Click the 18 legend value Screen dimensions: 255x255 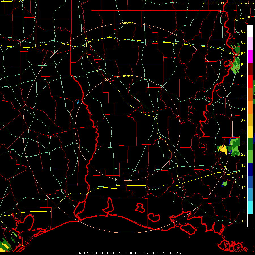coord(243,165)
